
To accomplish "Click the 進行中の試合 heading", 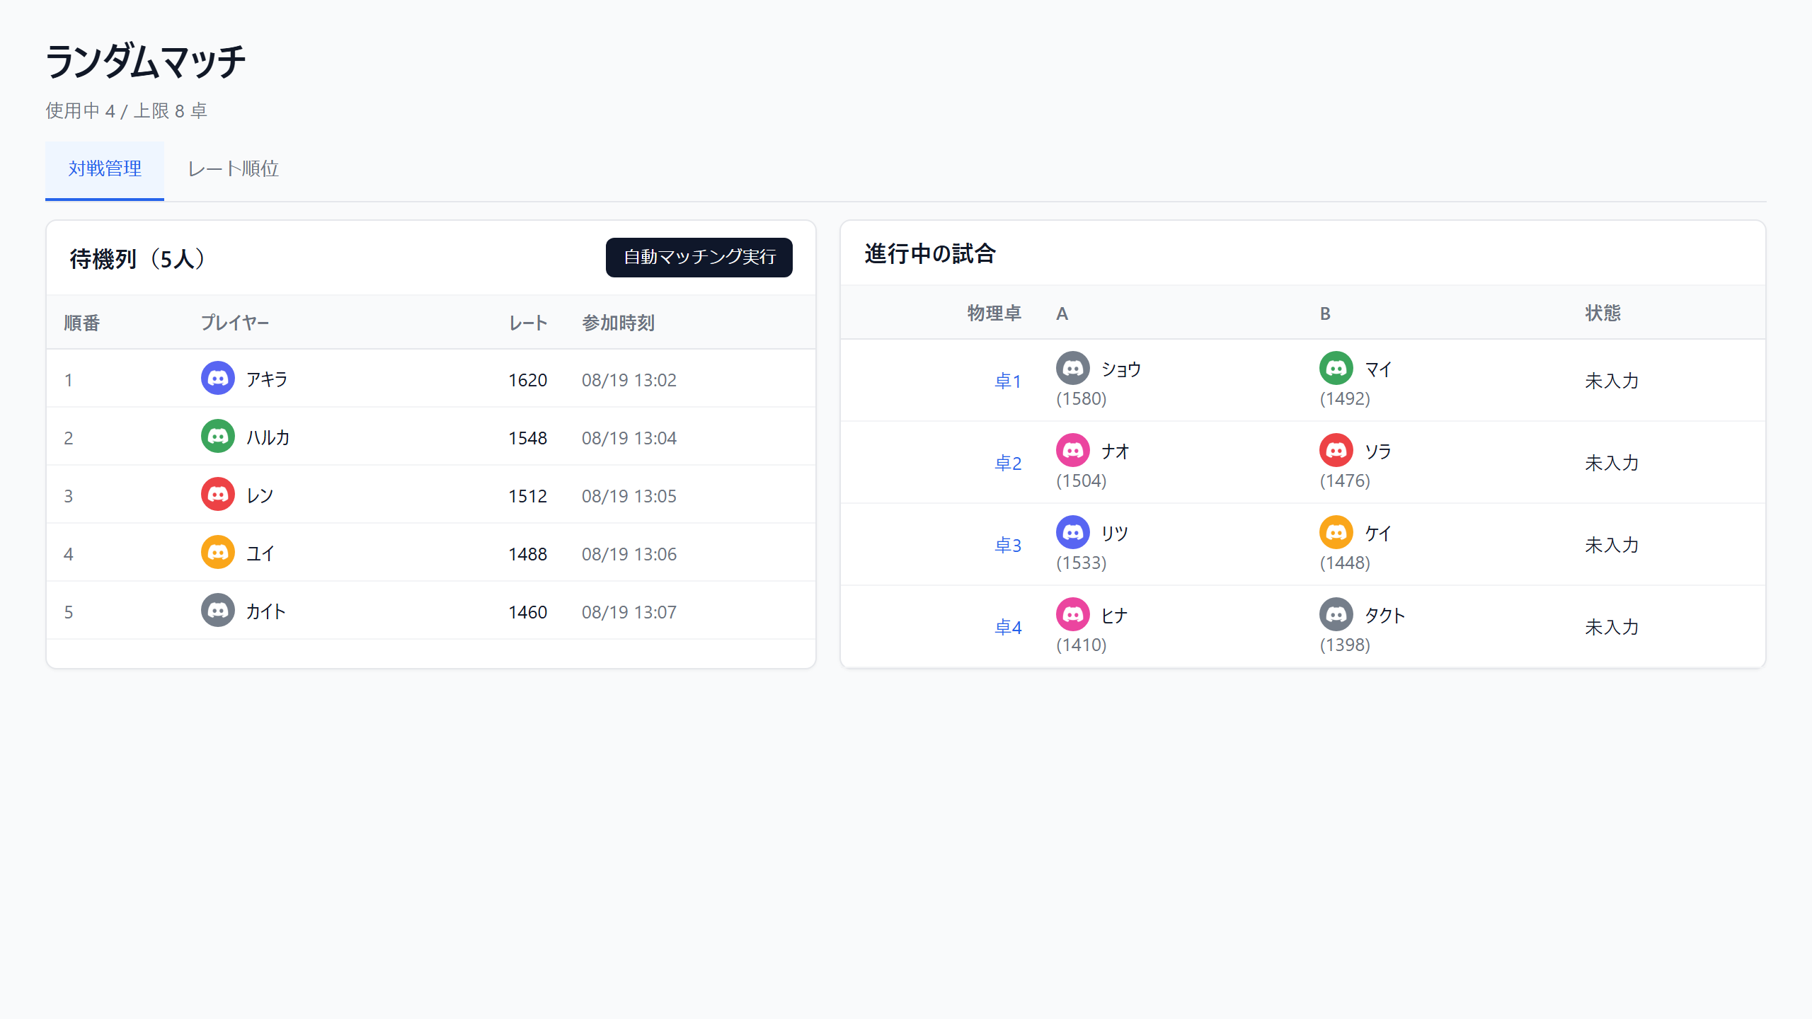I will pos(930,254).
